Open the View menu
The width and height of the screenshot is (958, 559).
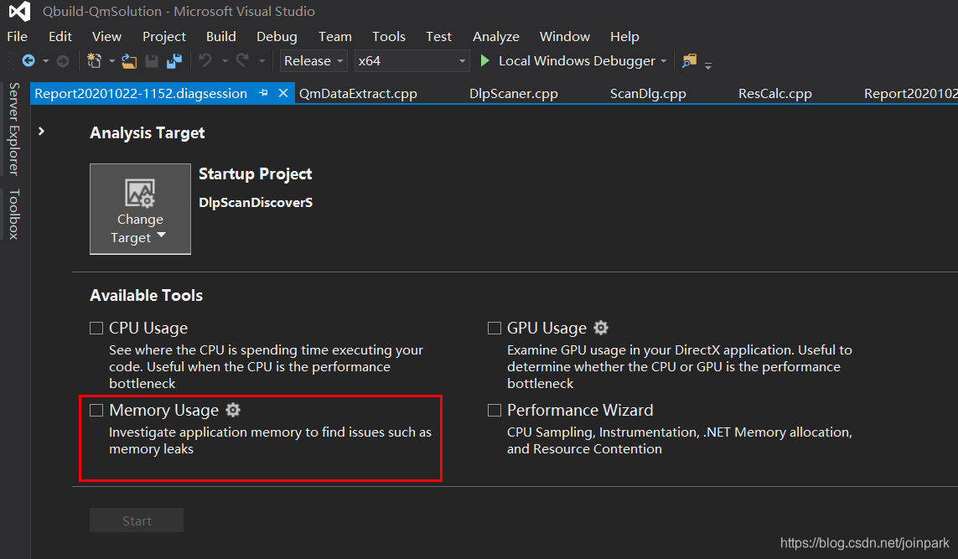[x=107, y=37]
